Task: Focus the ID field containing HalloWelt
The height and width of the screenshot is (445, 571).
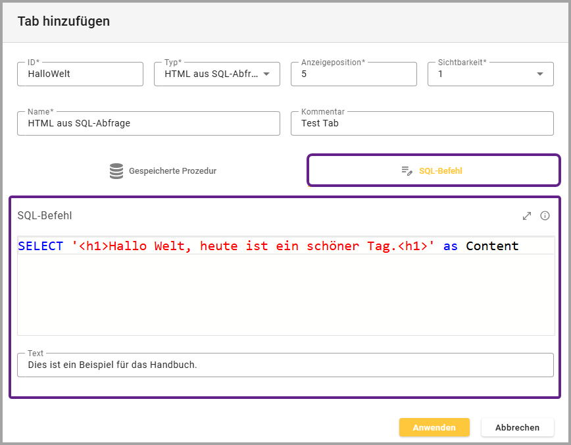Action: (80, 74)
